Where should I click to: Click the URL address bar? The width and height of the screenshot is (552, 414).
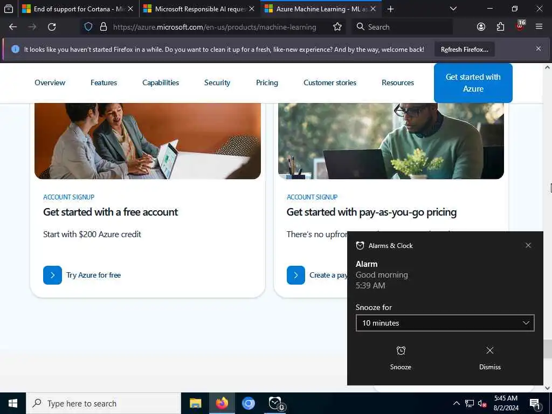click(x=215, y=27)
